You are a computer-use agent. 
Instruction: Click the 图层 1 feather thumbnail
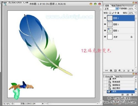[110, 31]
